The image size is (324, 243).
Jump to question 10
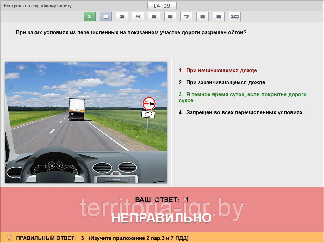[x=235, y=16]
